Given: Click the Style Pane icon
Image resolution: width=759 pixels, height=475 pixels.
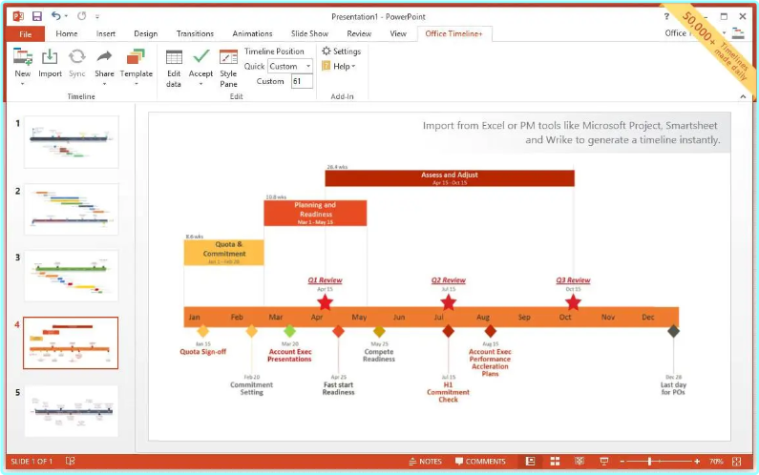Looking at the screenshot, I should [x=228, y=58].
